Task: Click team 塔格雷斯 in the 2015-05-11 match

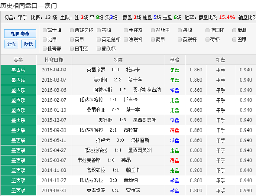Action: click(140, 140)
